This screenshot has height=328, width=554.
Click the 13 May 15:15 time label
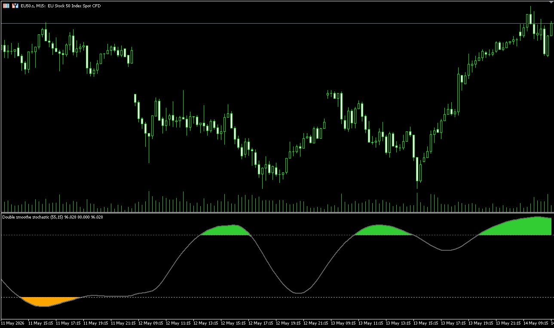click(x=426, y=323)
